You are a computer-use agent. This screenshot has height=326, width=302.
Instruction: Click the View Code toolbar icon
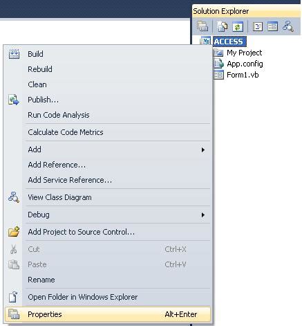click(258, 26)
